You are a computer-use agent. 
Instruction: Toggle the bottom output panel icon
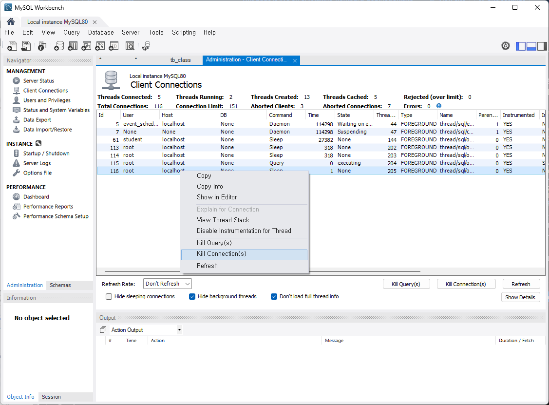pyautogui.click(x=531, y=46)
